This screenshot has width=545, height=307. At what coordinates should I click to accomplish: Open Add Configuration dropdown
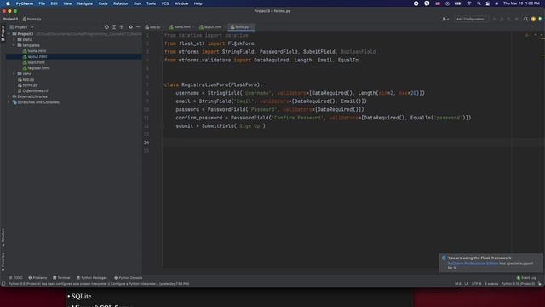(471, 19)
